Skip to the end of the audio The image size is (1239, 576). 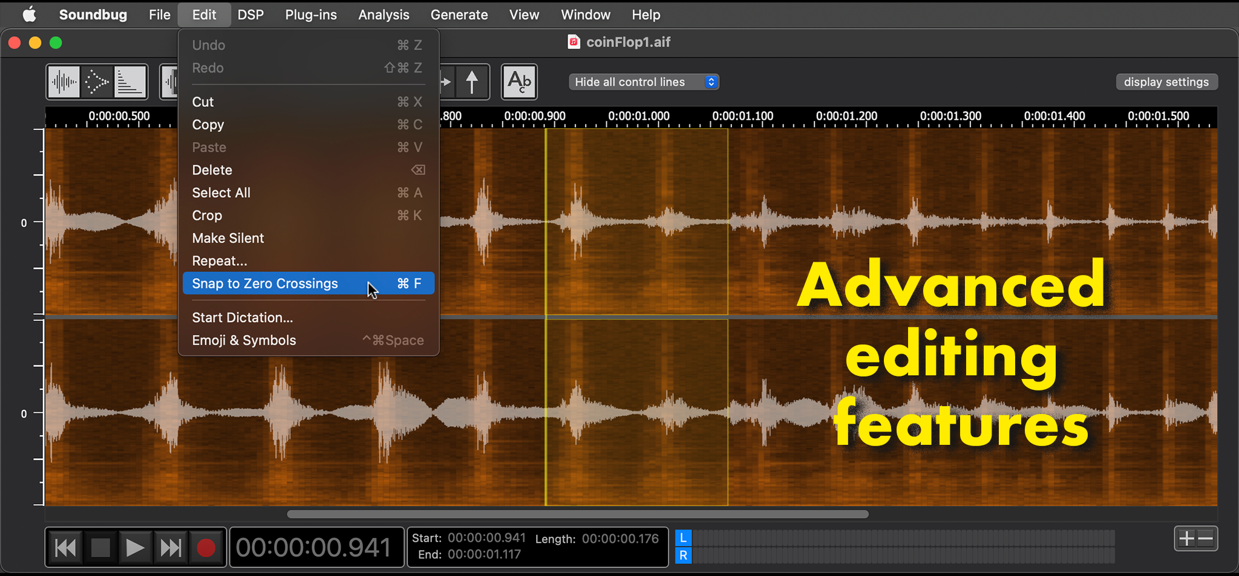coord(171,548)
